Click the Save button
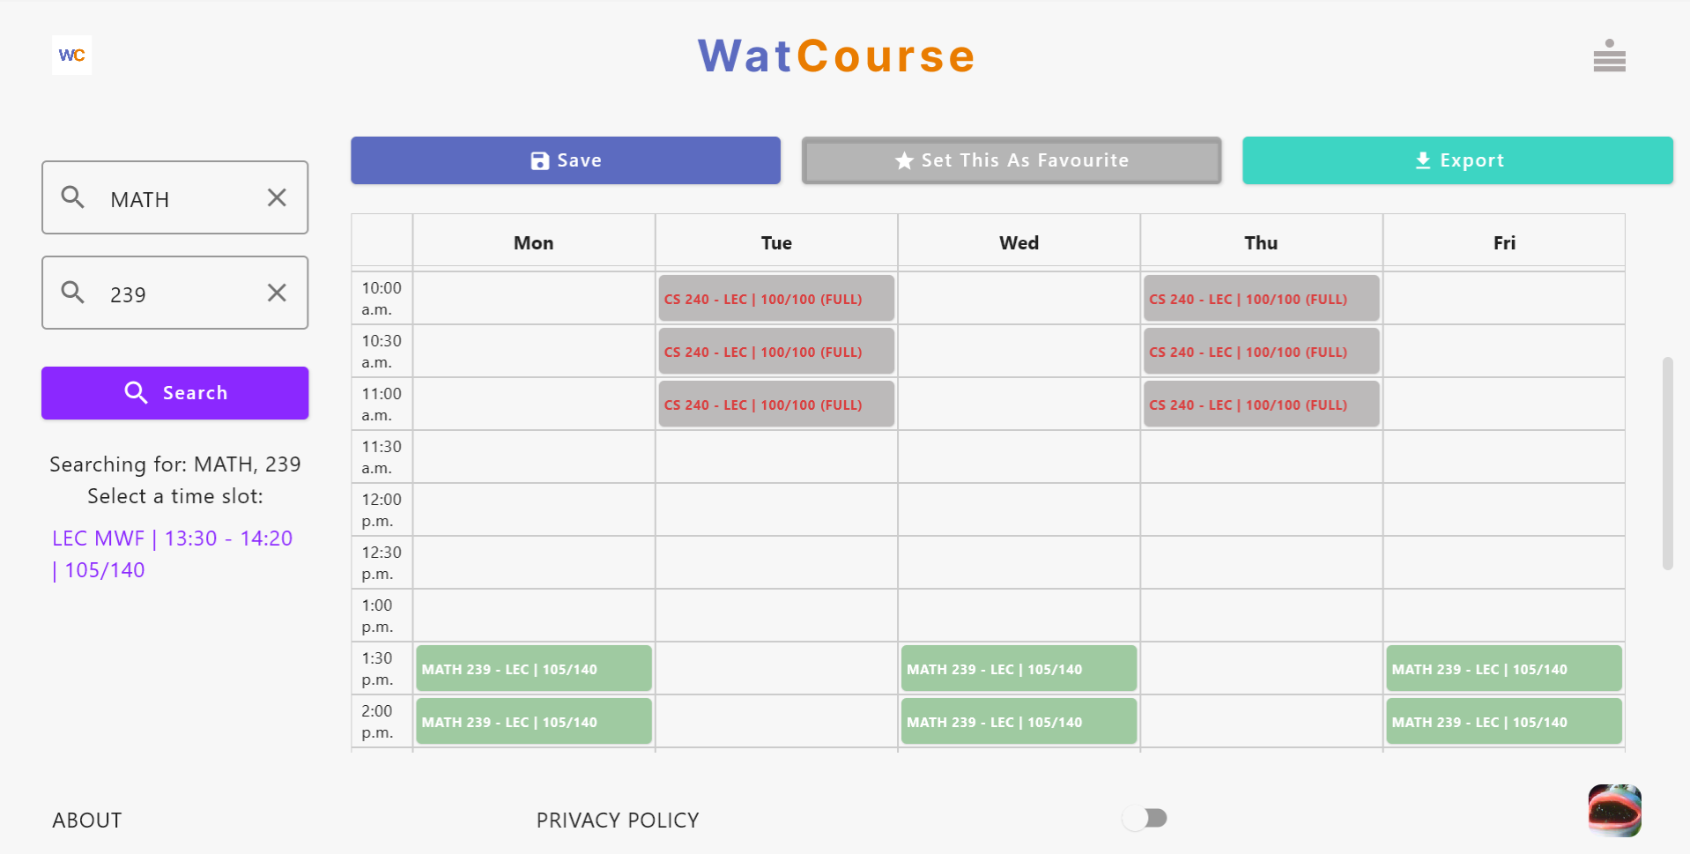The image size is (1690, 854). [x=566, y=160]
